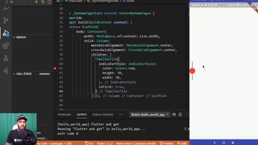Remove the breakpoint on line 41
This screenshot has width=258, height=145.
click(55, 68)
